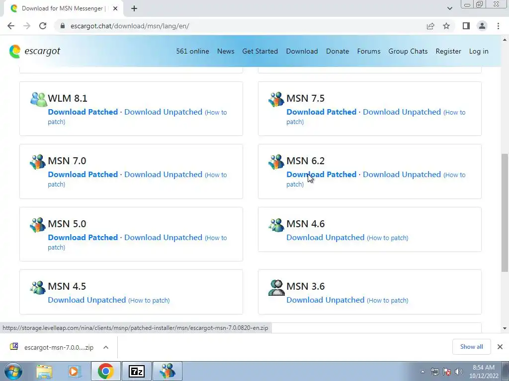This screenshot has height=381, width=509.
Task: Open the Forums menu item
Action: (x=369, y=51)
